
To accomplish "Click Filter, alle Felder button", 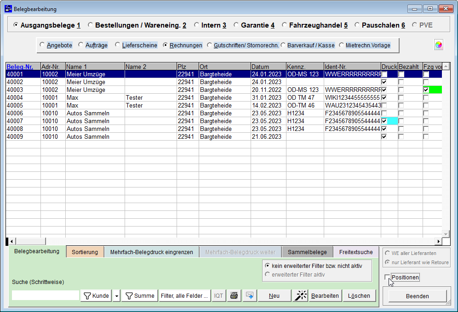I will 184,295.
